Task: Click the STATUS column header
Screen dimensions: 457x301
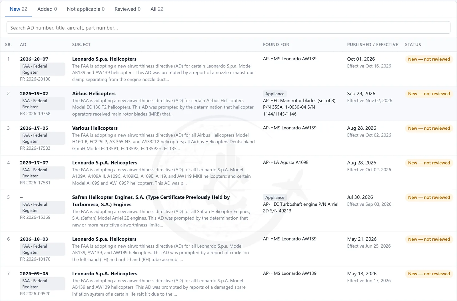Action: tap(413, 45)
